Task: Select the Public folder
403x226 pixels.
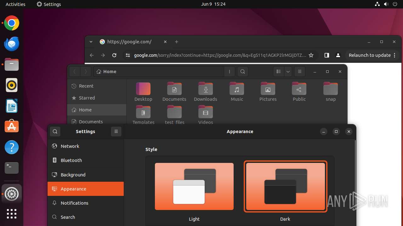Action: (299, 92)
